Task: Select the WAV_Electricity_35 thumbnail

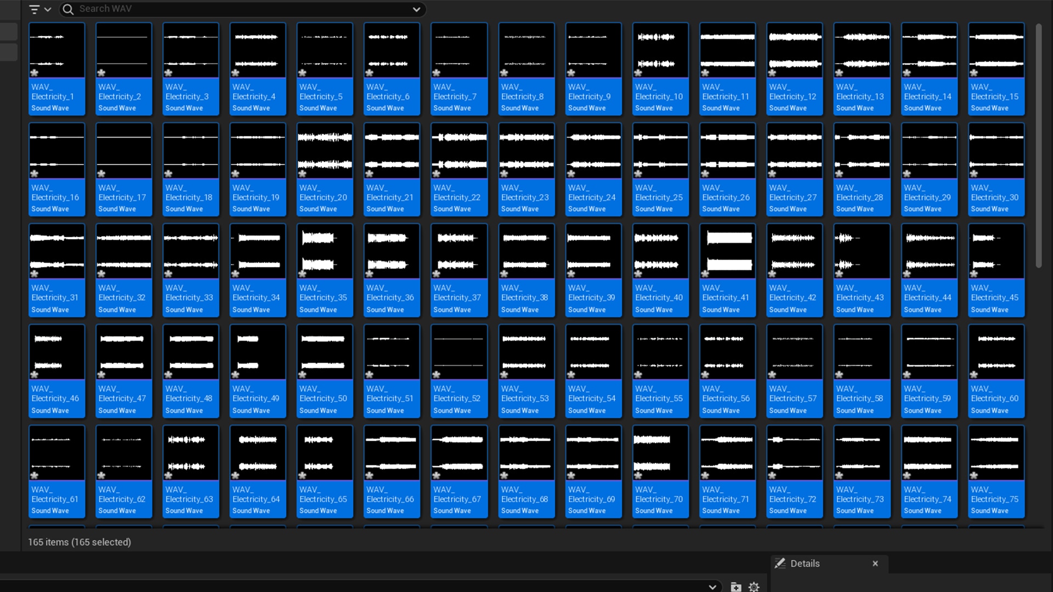Action: point(325,252)
